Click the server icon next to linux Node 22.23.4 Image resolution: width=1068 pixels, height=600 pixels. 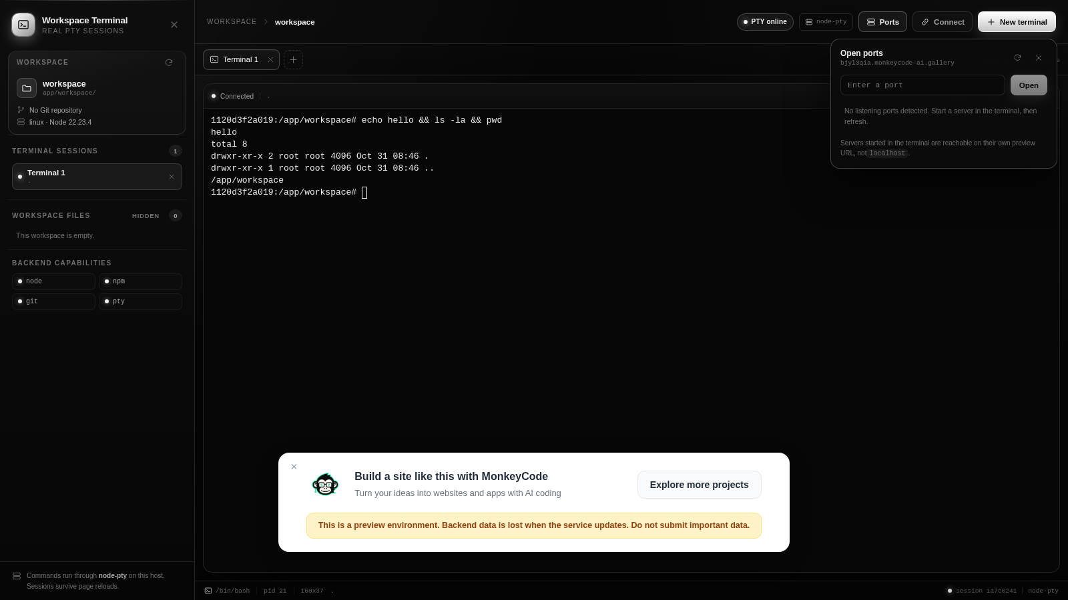[21, 122]
